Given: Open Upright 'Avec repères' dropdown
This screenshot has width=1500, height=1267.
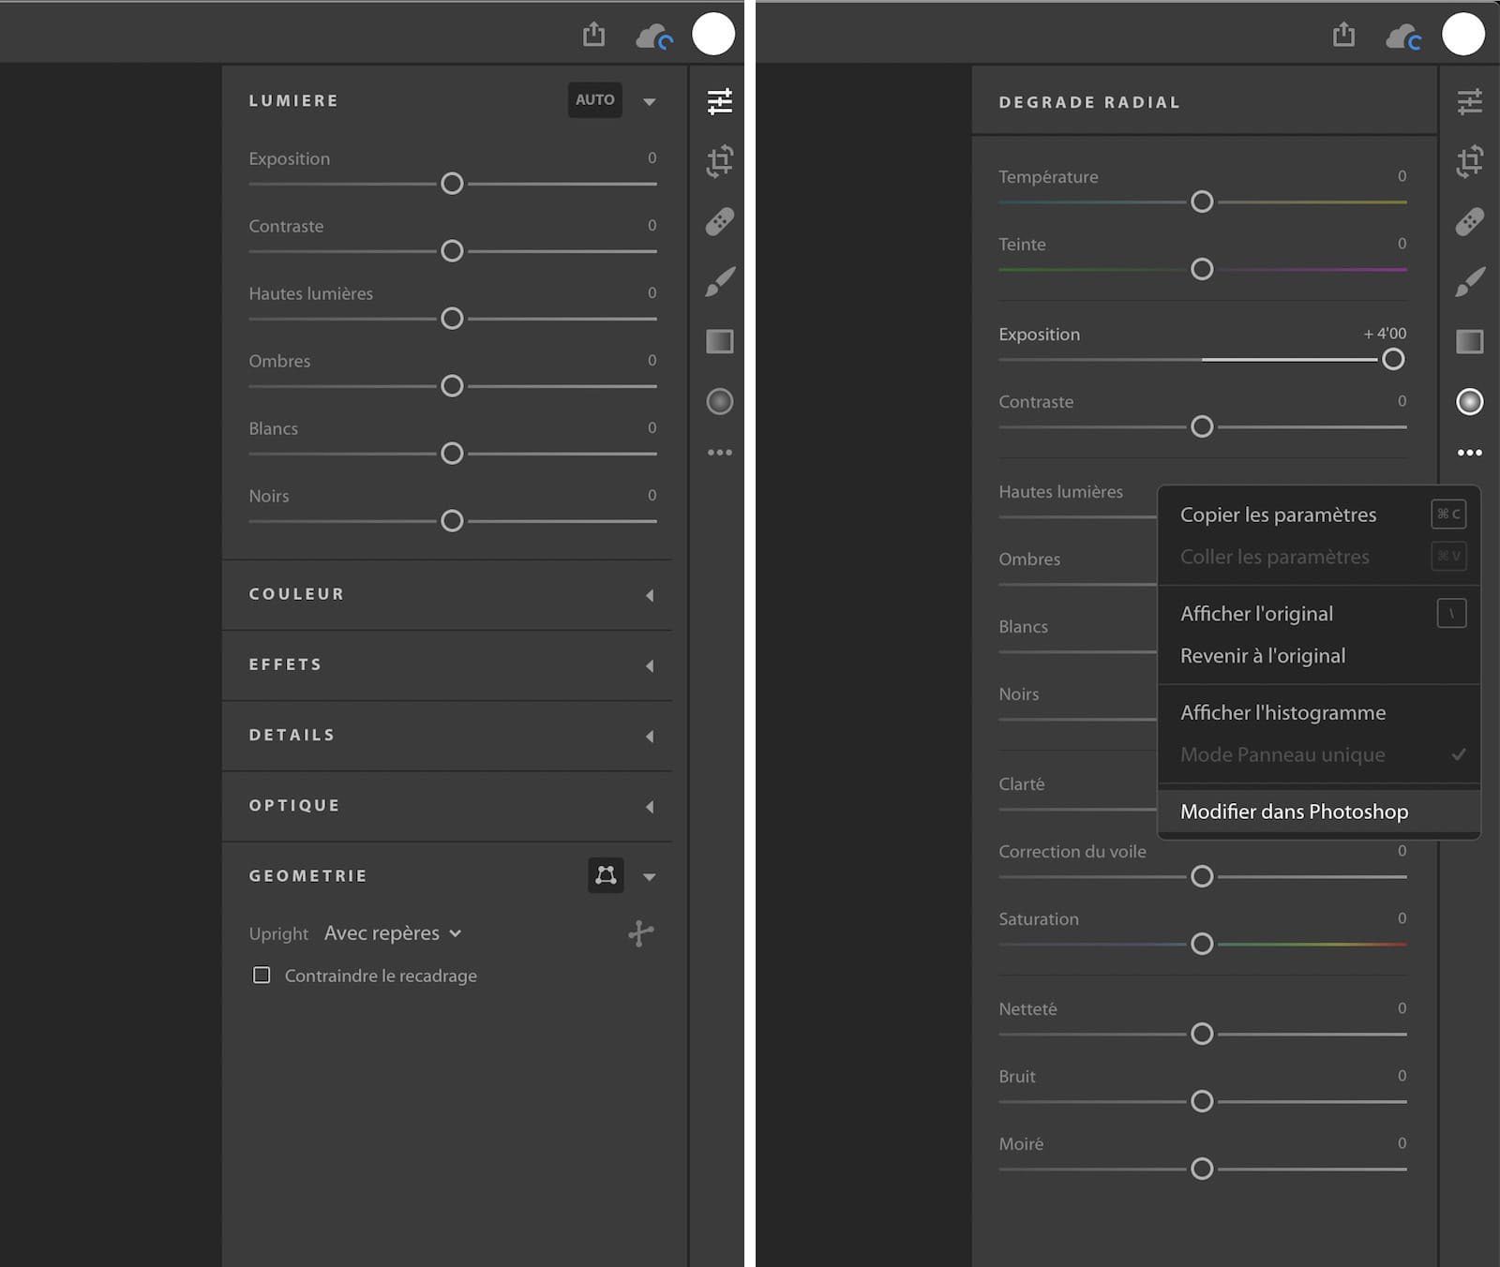Looking at the screenshot, I should [393, 933].
